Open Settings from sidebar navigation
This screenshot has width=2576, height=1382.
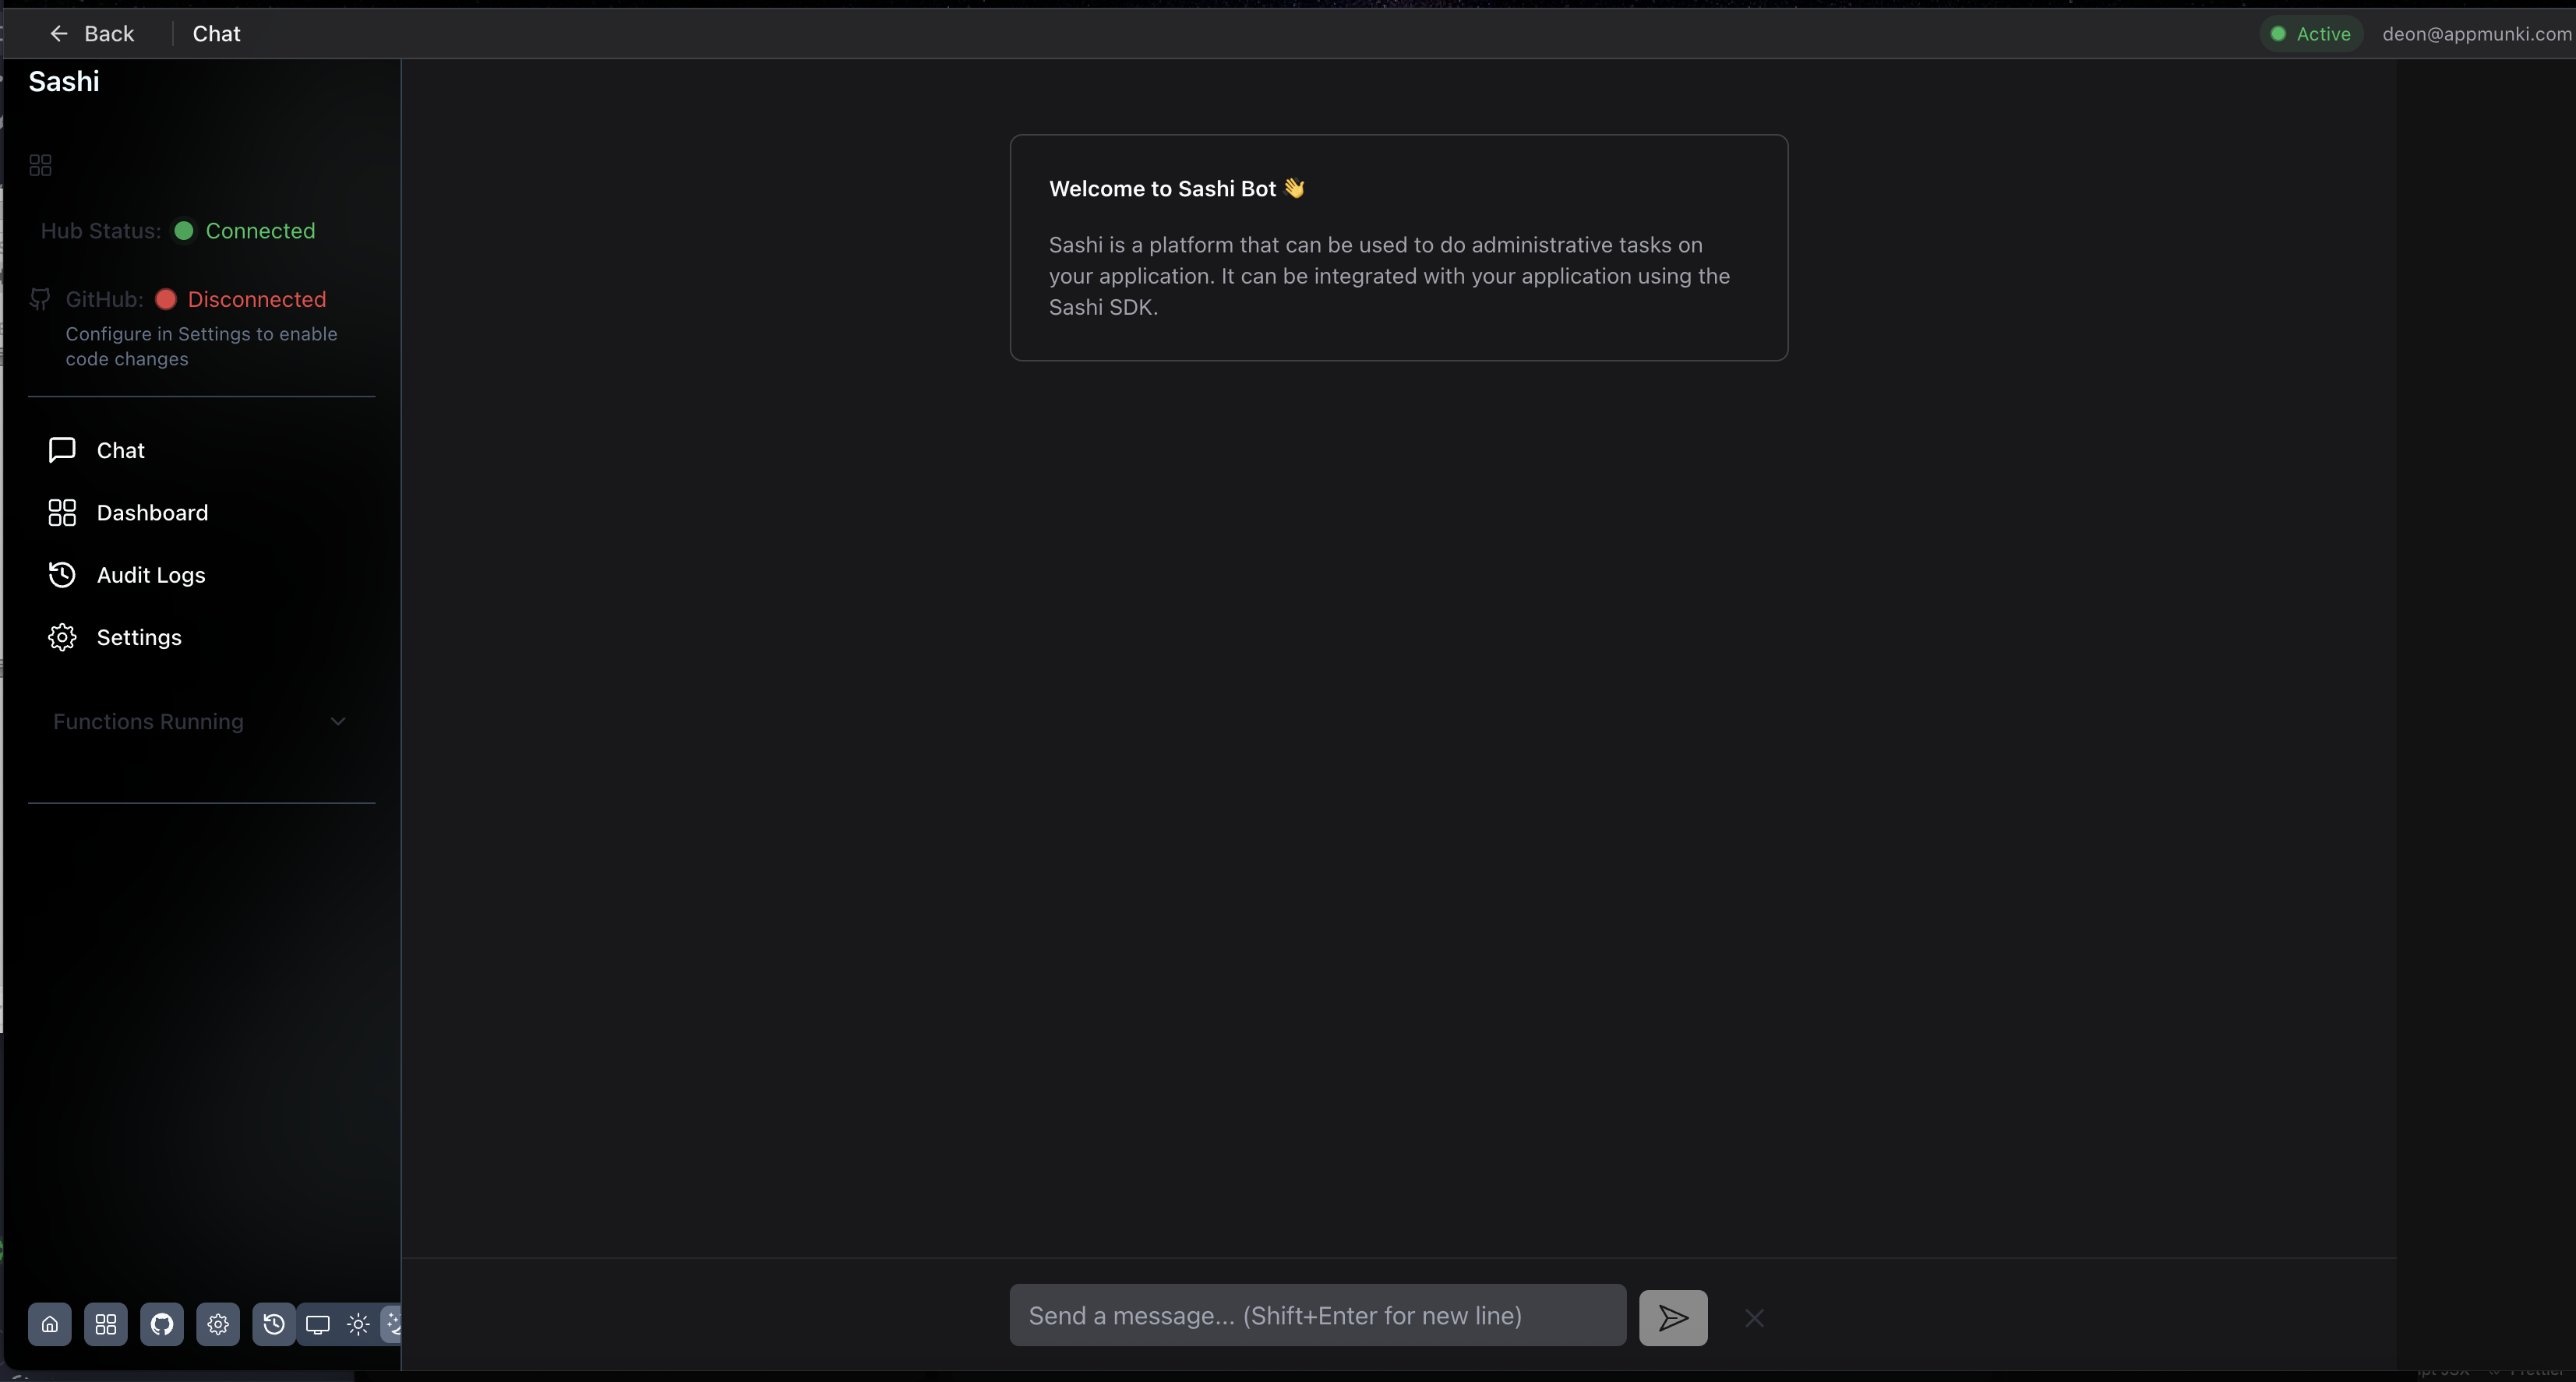(139, 637)
